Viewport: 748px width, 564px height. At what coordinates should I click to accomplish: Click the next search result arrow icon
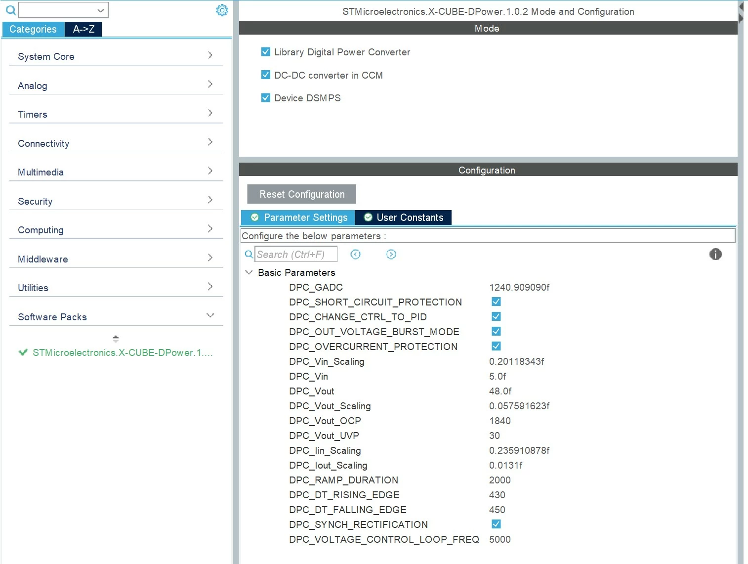click(391, 254)
